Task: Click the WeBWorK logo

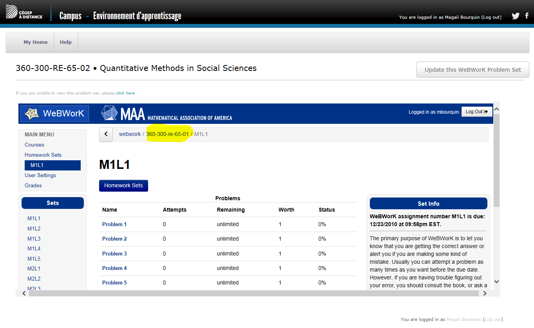Action: pyautogui.click(x=54, y=114)
